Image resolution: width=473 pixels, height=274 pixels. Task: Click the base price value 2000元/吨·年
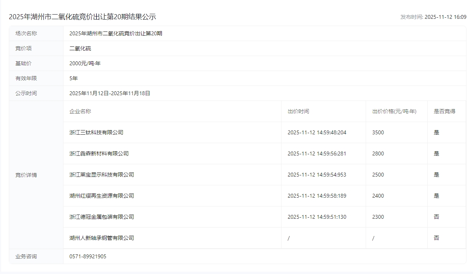pyautogui.click(x=85, y=63)
